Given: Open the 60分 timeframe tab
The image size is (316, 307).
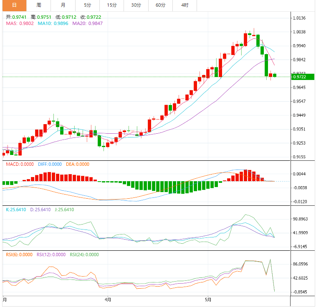Looking at the screenshot, I should 160,5.
